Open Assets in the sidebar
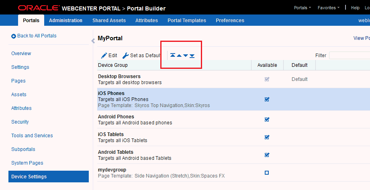 [19, 95]
